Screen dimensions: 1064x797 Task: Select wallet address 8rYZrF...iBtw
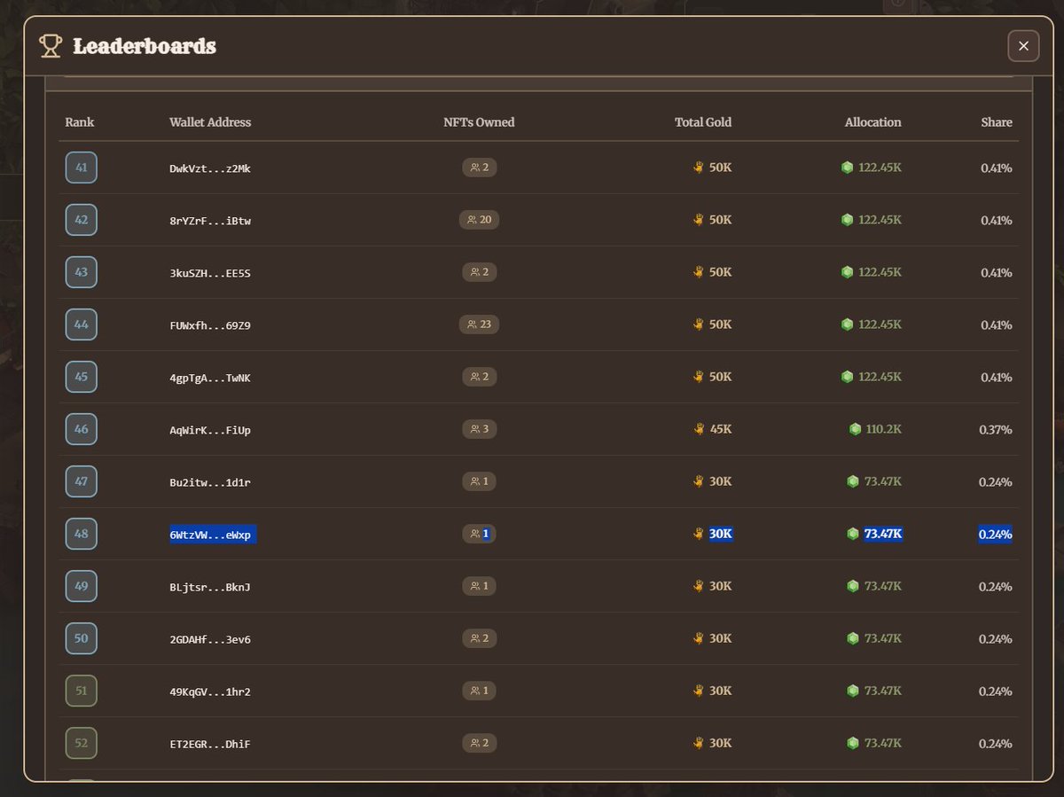(210, 221)
